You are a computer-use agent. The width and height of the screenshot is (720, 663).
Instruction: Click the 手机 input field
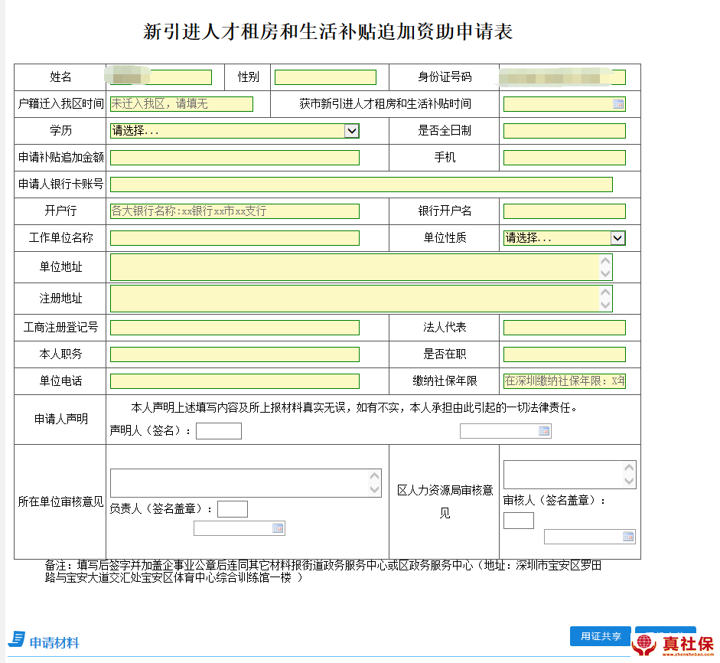pos(564,158)
